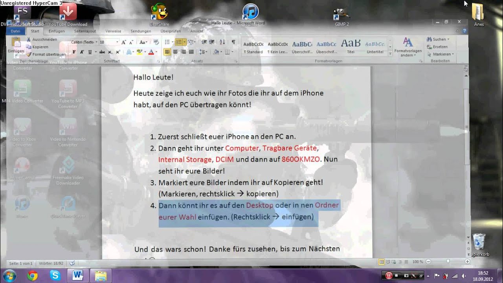Decrease paragraph indent

click(204, 42)
